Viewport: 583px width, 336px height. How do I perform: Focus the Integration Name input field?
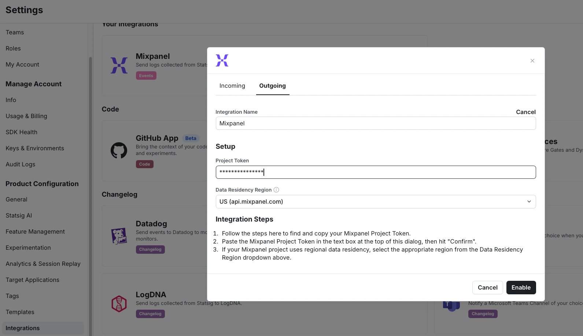coord(376,123)
